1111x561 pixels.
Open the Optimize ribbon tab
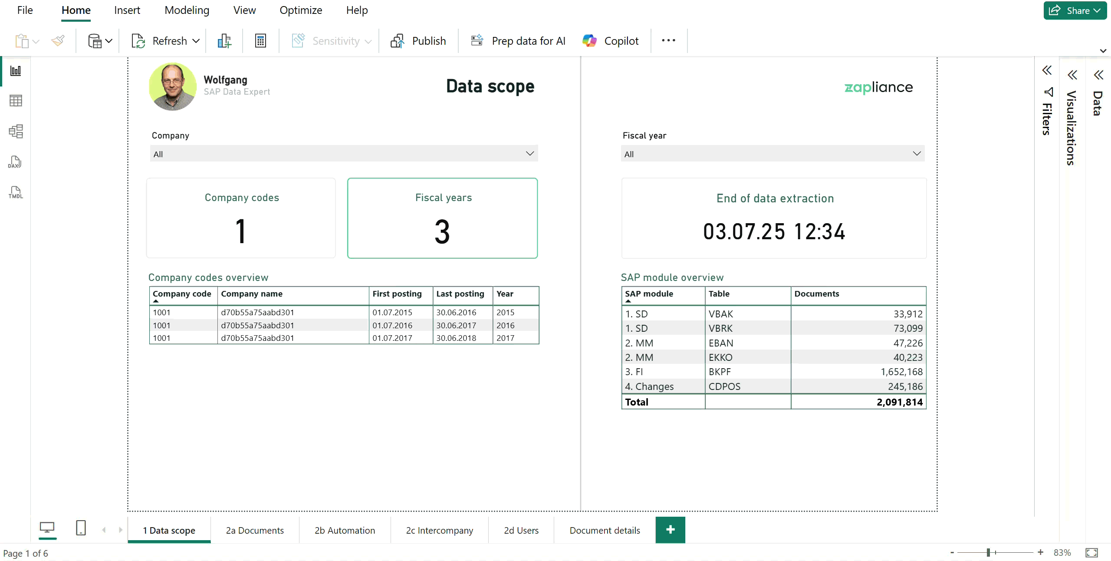[x=301, y=10]
